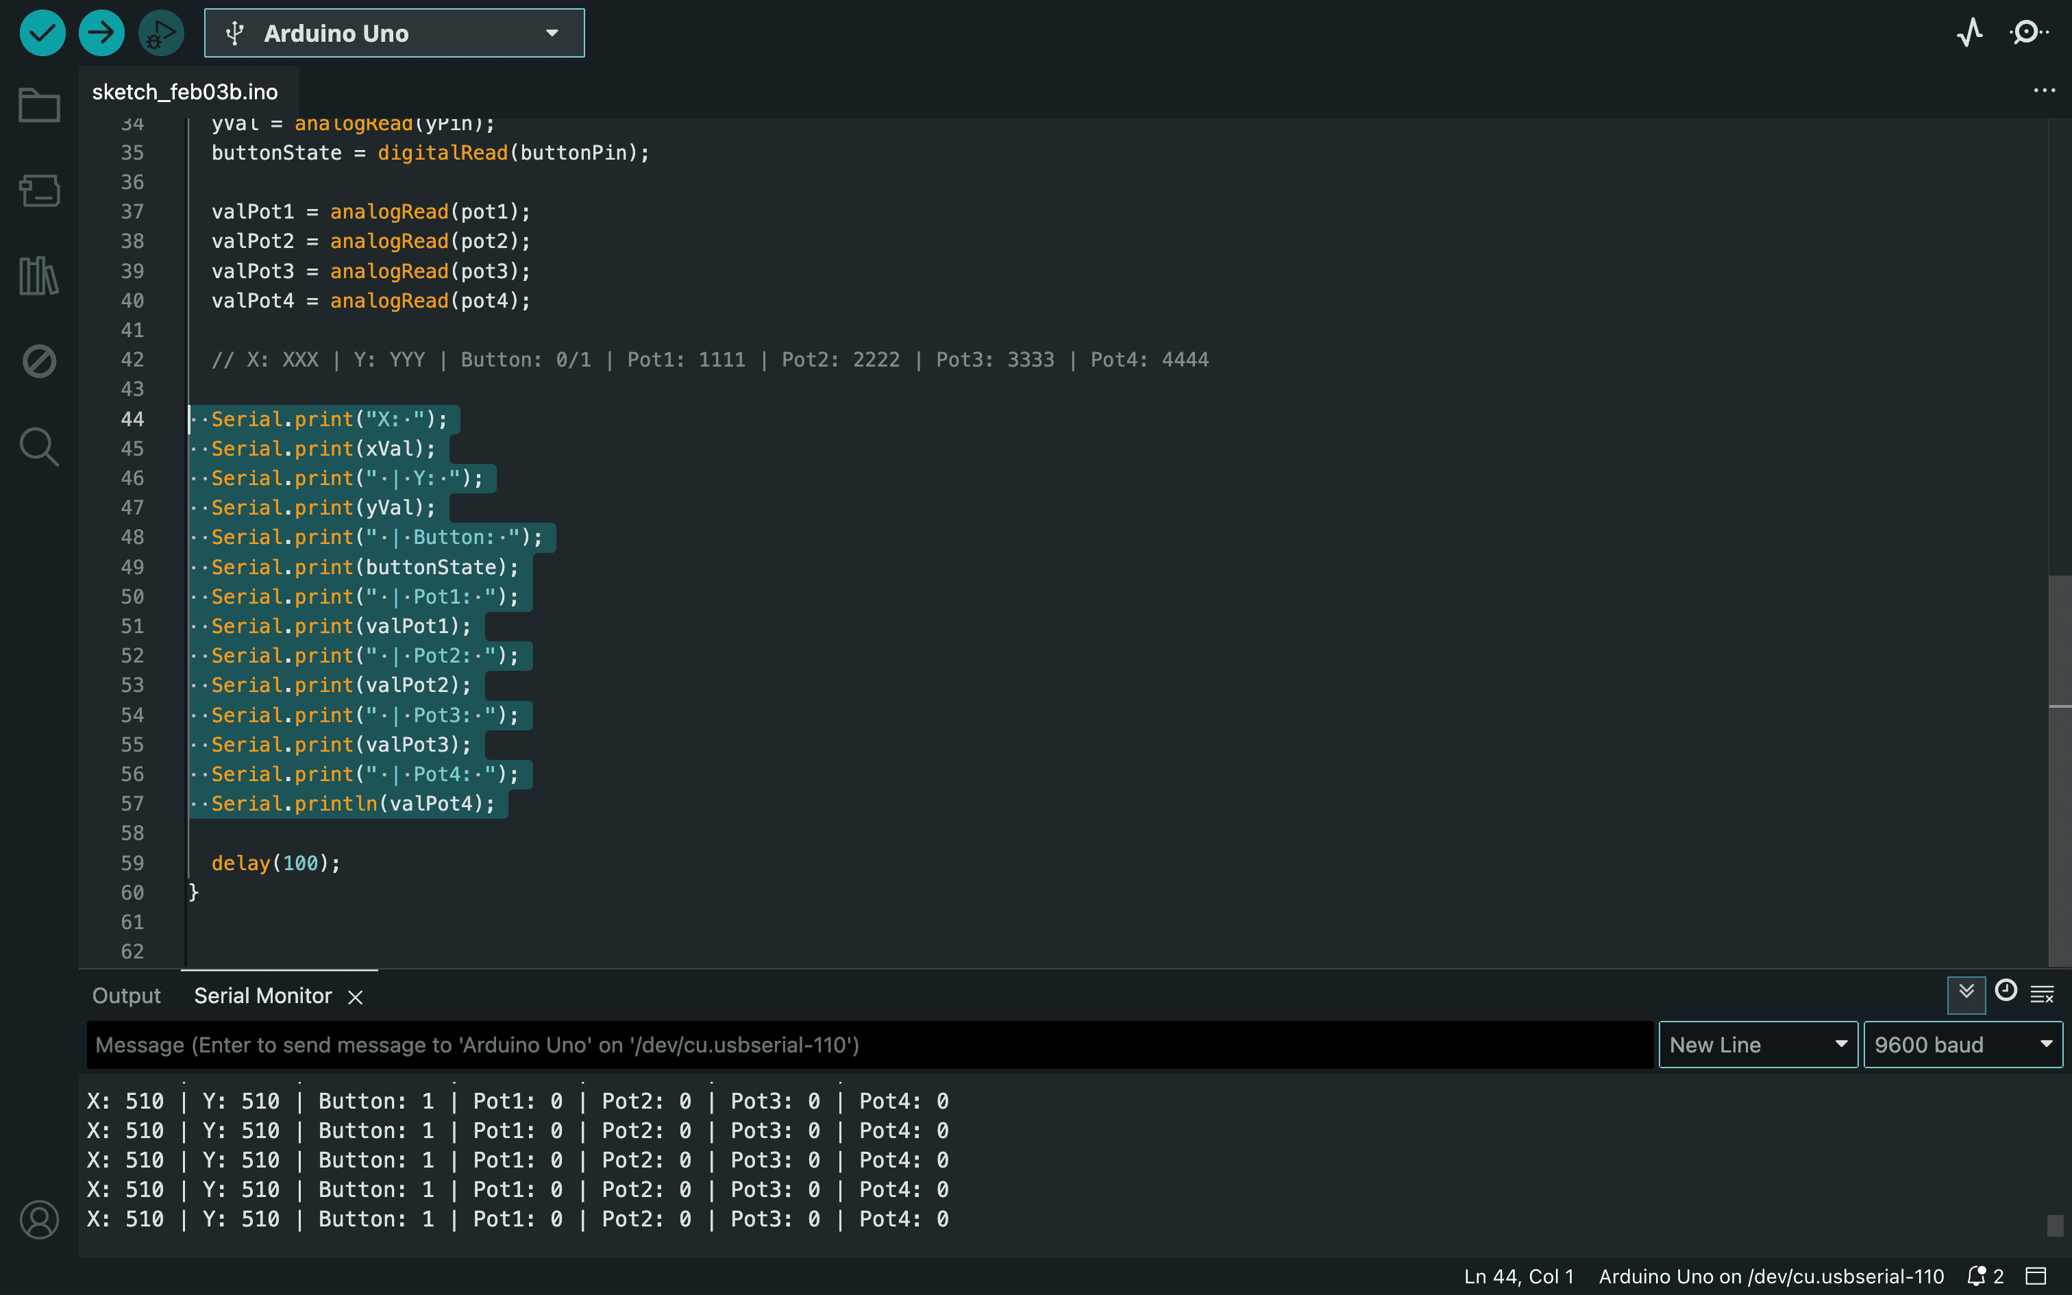
Task: Clear the serial output
Action: 2042,994
